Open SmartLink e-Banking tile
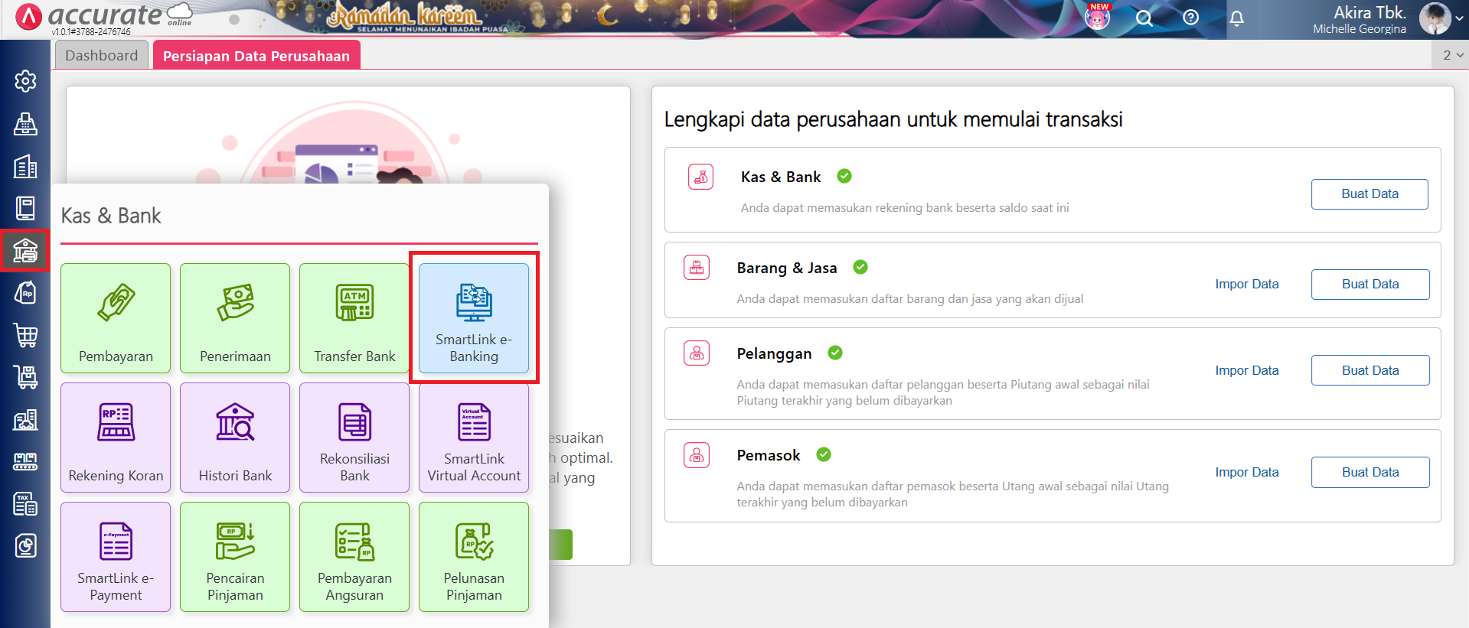Image resolution: width=1469 pixels, height=628 pixels. tap(474, 318)
